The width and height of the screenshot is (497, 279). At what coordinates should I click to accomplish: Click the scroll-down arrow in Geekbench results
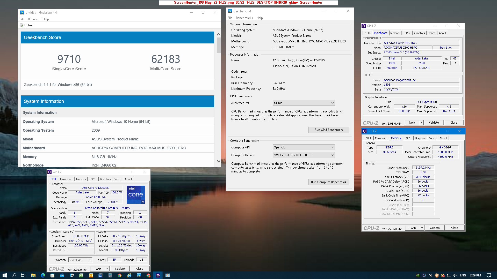coord(219,161)
